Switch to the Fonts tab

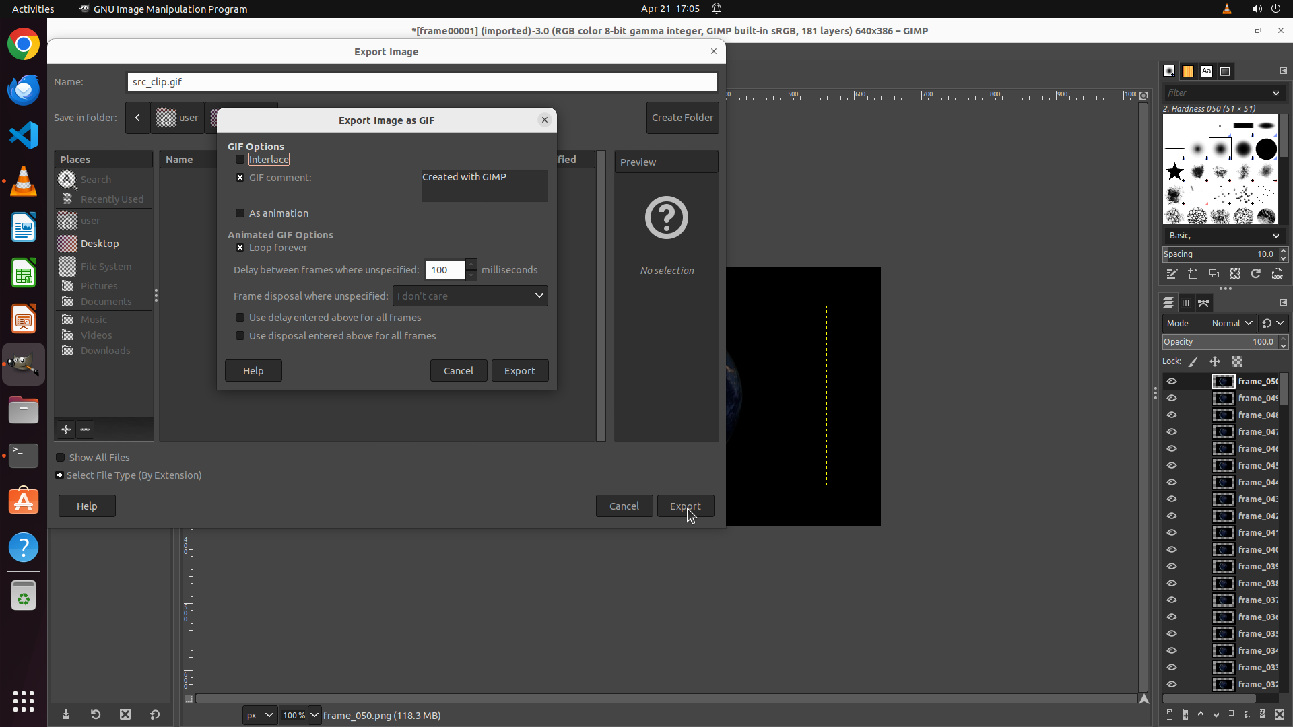(x=1207, y=71)
